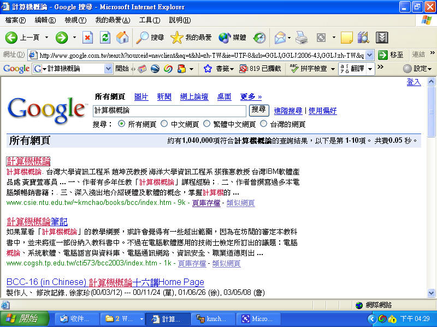This screenshot has height=327, width=437.
Task: Open Favorites star in the IE toolbar
Action: point(191,38)
